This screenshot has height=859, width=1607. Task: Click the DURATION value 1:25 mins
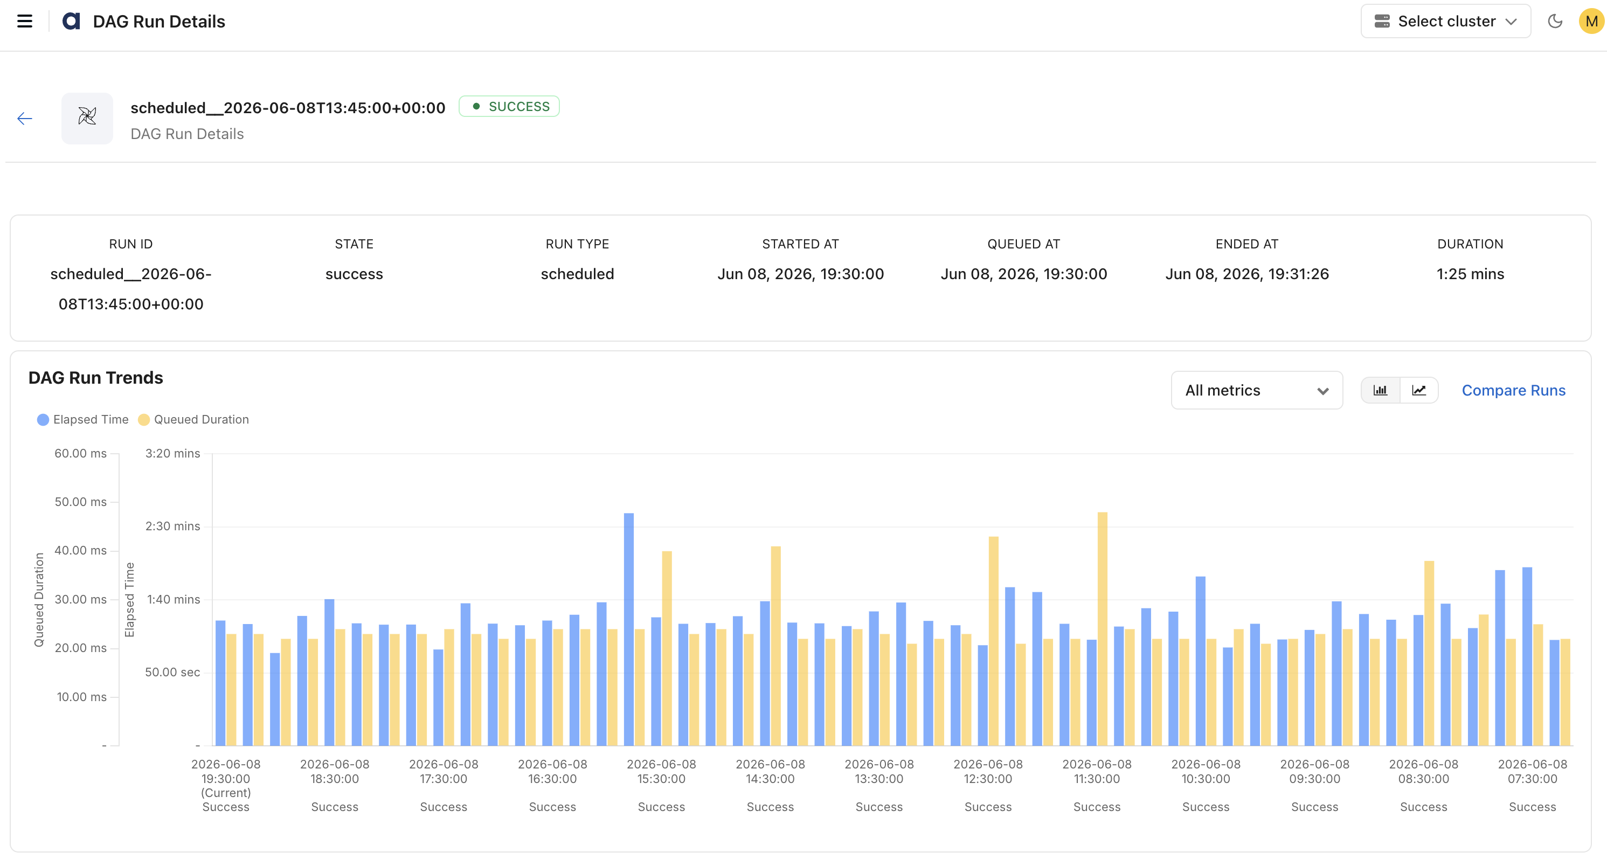coord(1470,274)
